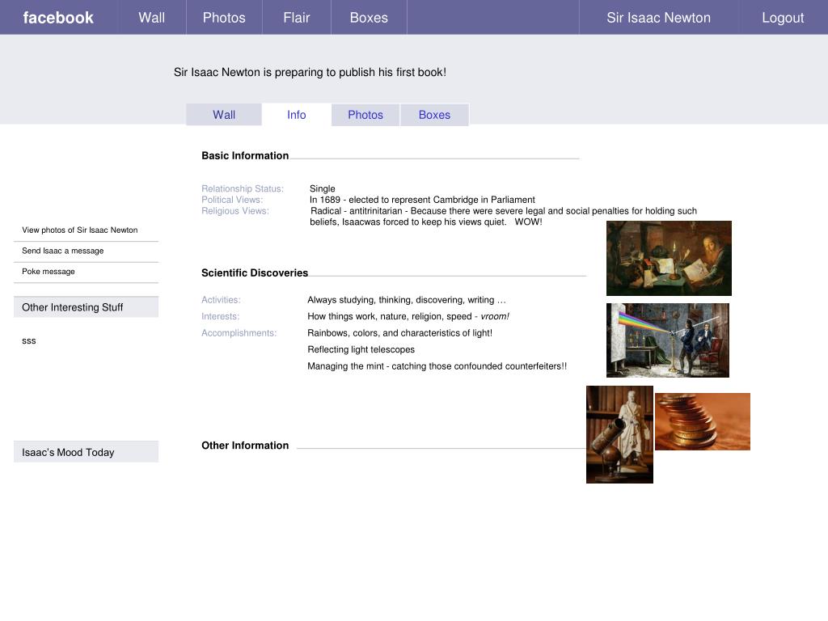Click Sir Isaac Newton in the header
This screenshot has height=621, width=828.
click(658, 18)
